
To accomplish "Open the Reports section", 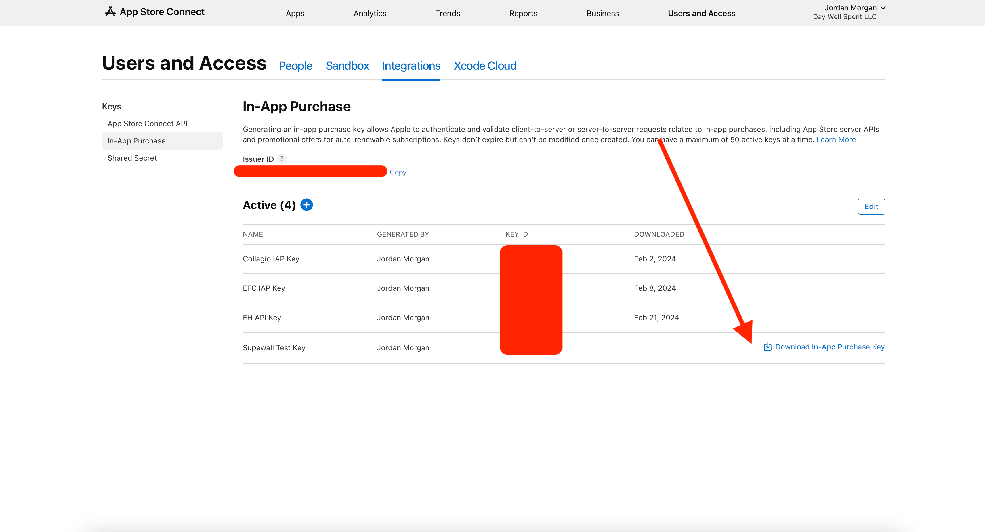I will coord(523,14).
